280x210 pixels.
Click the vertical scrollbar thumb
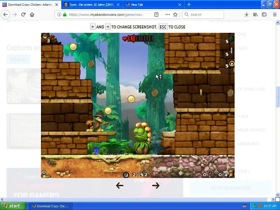278,97
